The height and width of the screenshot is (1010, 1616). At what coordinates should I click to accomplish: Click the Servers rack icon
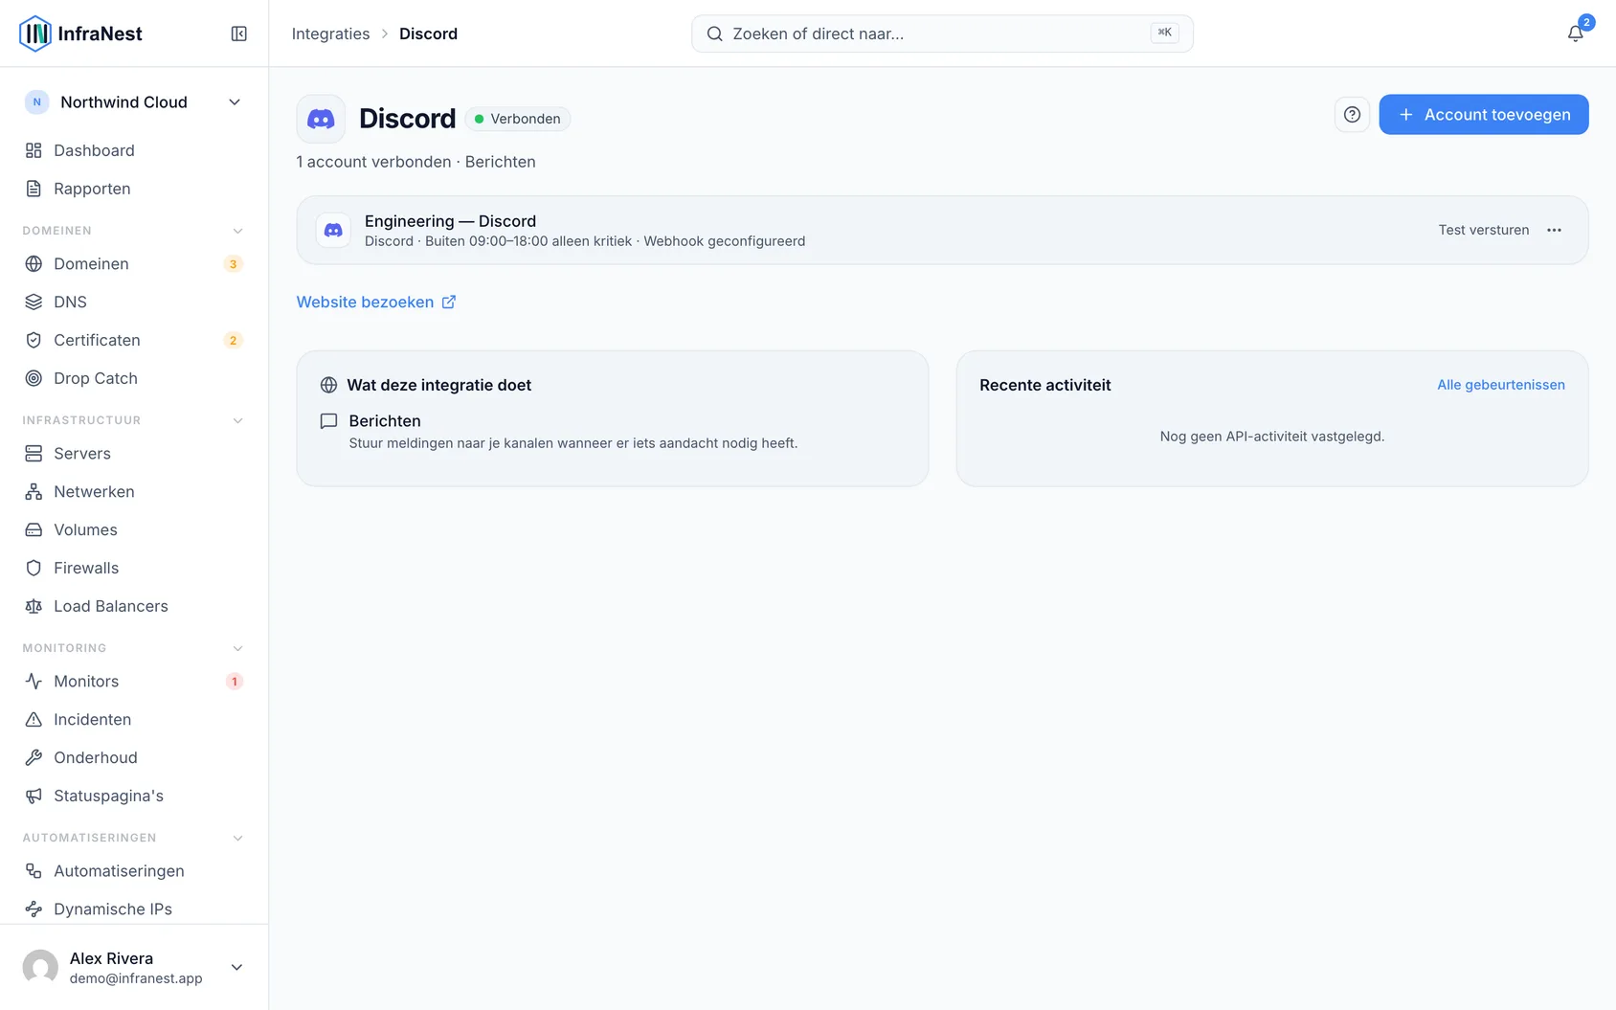click(34, 453)
